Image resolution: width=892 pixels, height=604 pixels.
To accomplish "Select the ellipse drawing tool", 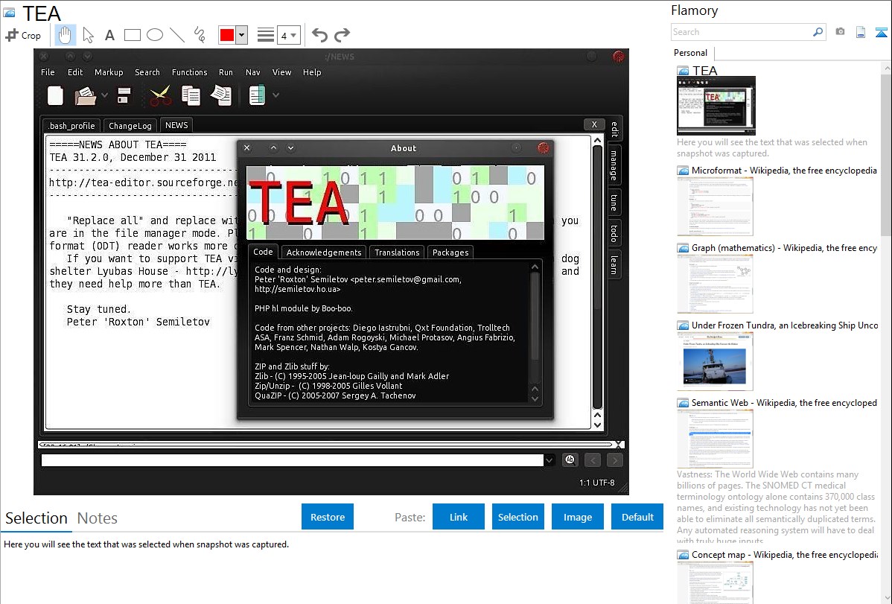I will point(154,35).
